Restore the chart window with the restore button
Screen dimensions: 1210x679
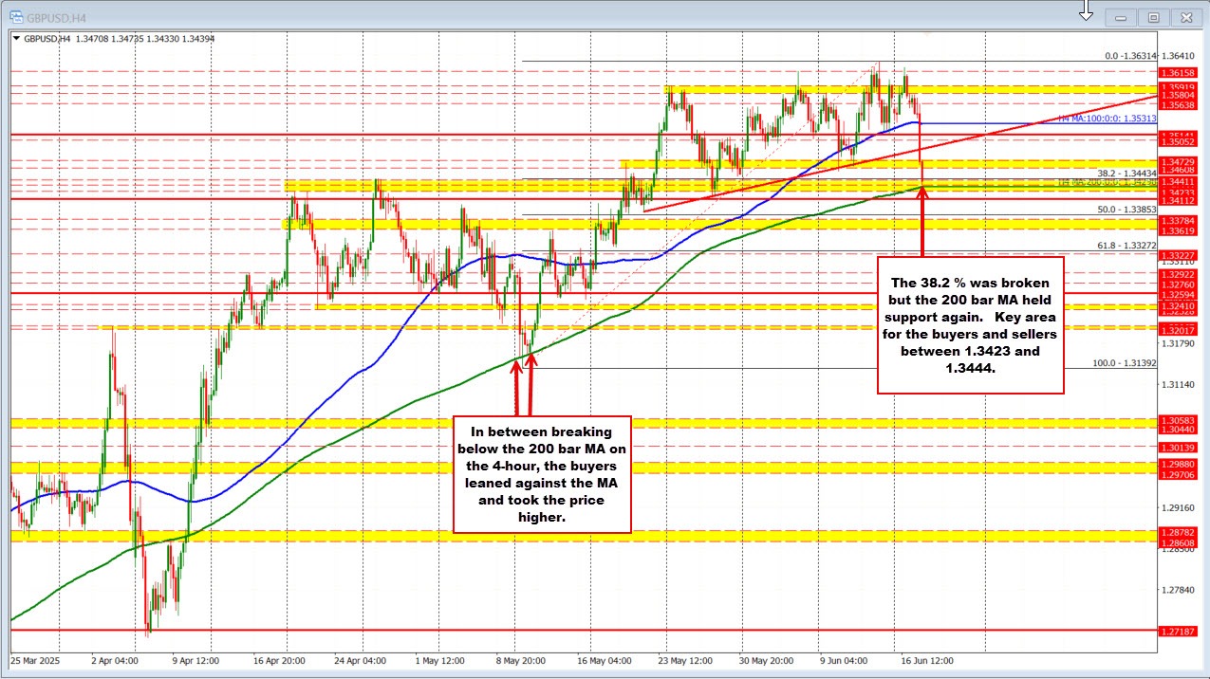point(1152,17)
